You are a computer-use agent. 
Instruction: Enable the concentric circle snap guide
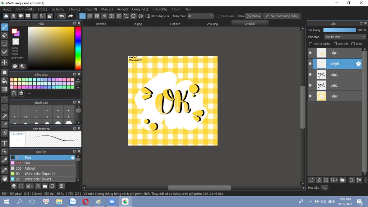tap(119, 16)
